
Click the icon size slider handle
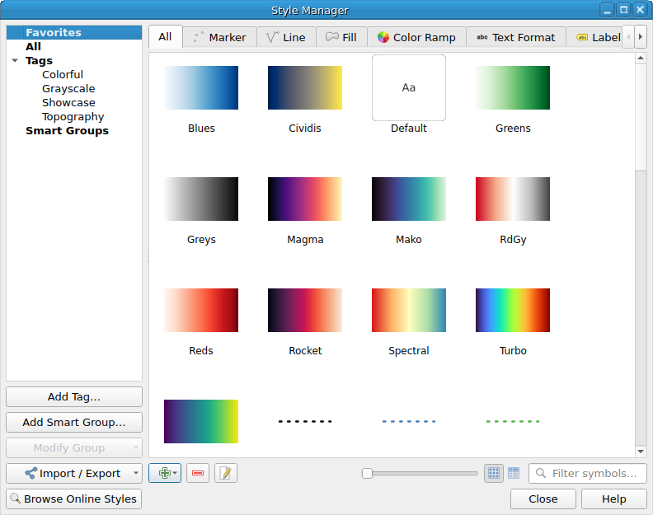click(x=368, y=473)
